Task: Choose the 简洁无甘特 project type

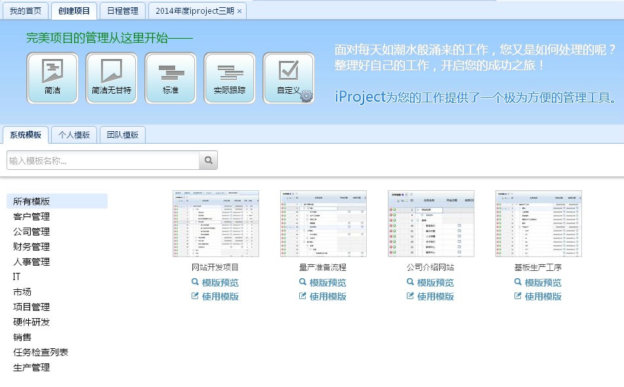Action: pos(112,78)
